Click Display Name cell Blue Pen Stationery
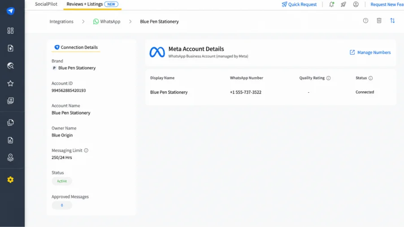 click(169, 92)
